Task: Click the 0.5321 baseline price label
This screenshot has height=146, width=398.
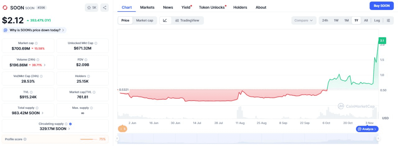Action: 123,90
